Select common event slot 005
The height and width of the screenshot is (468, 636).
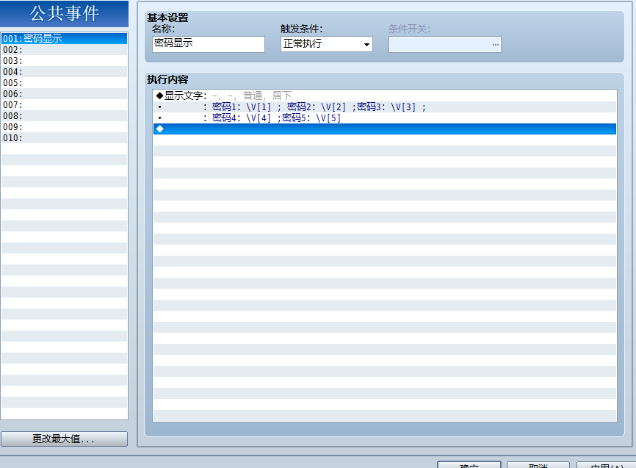(x=64, y=82)
